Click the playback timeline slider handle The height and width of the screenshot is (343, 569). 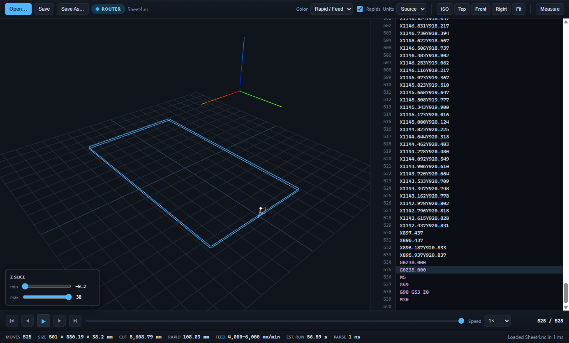coord(461,321)
